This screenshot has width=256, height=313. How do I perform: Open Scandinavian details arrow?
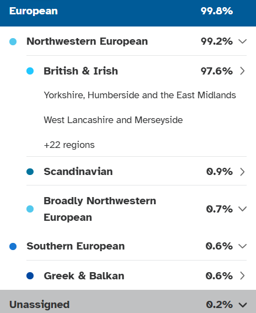pos(242,172)
